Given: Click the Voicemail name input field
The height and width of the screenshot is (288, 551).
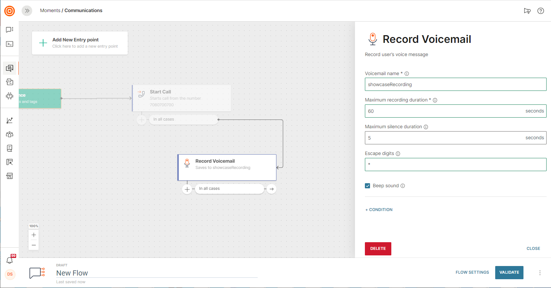Looking at the screenshot, I should click(x=455, y=84).
